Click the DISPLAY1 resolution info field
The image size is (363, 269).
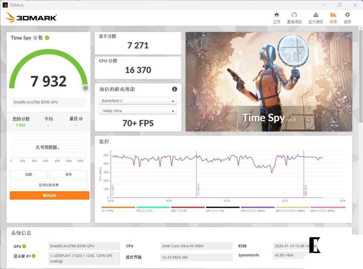(x=84, y=258)
